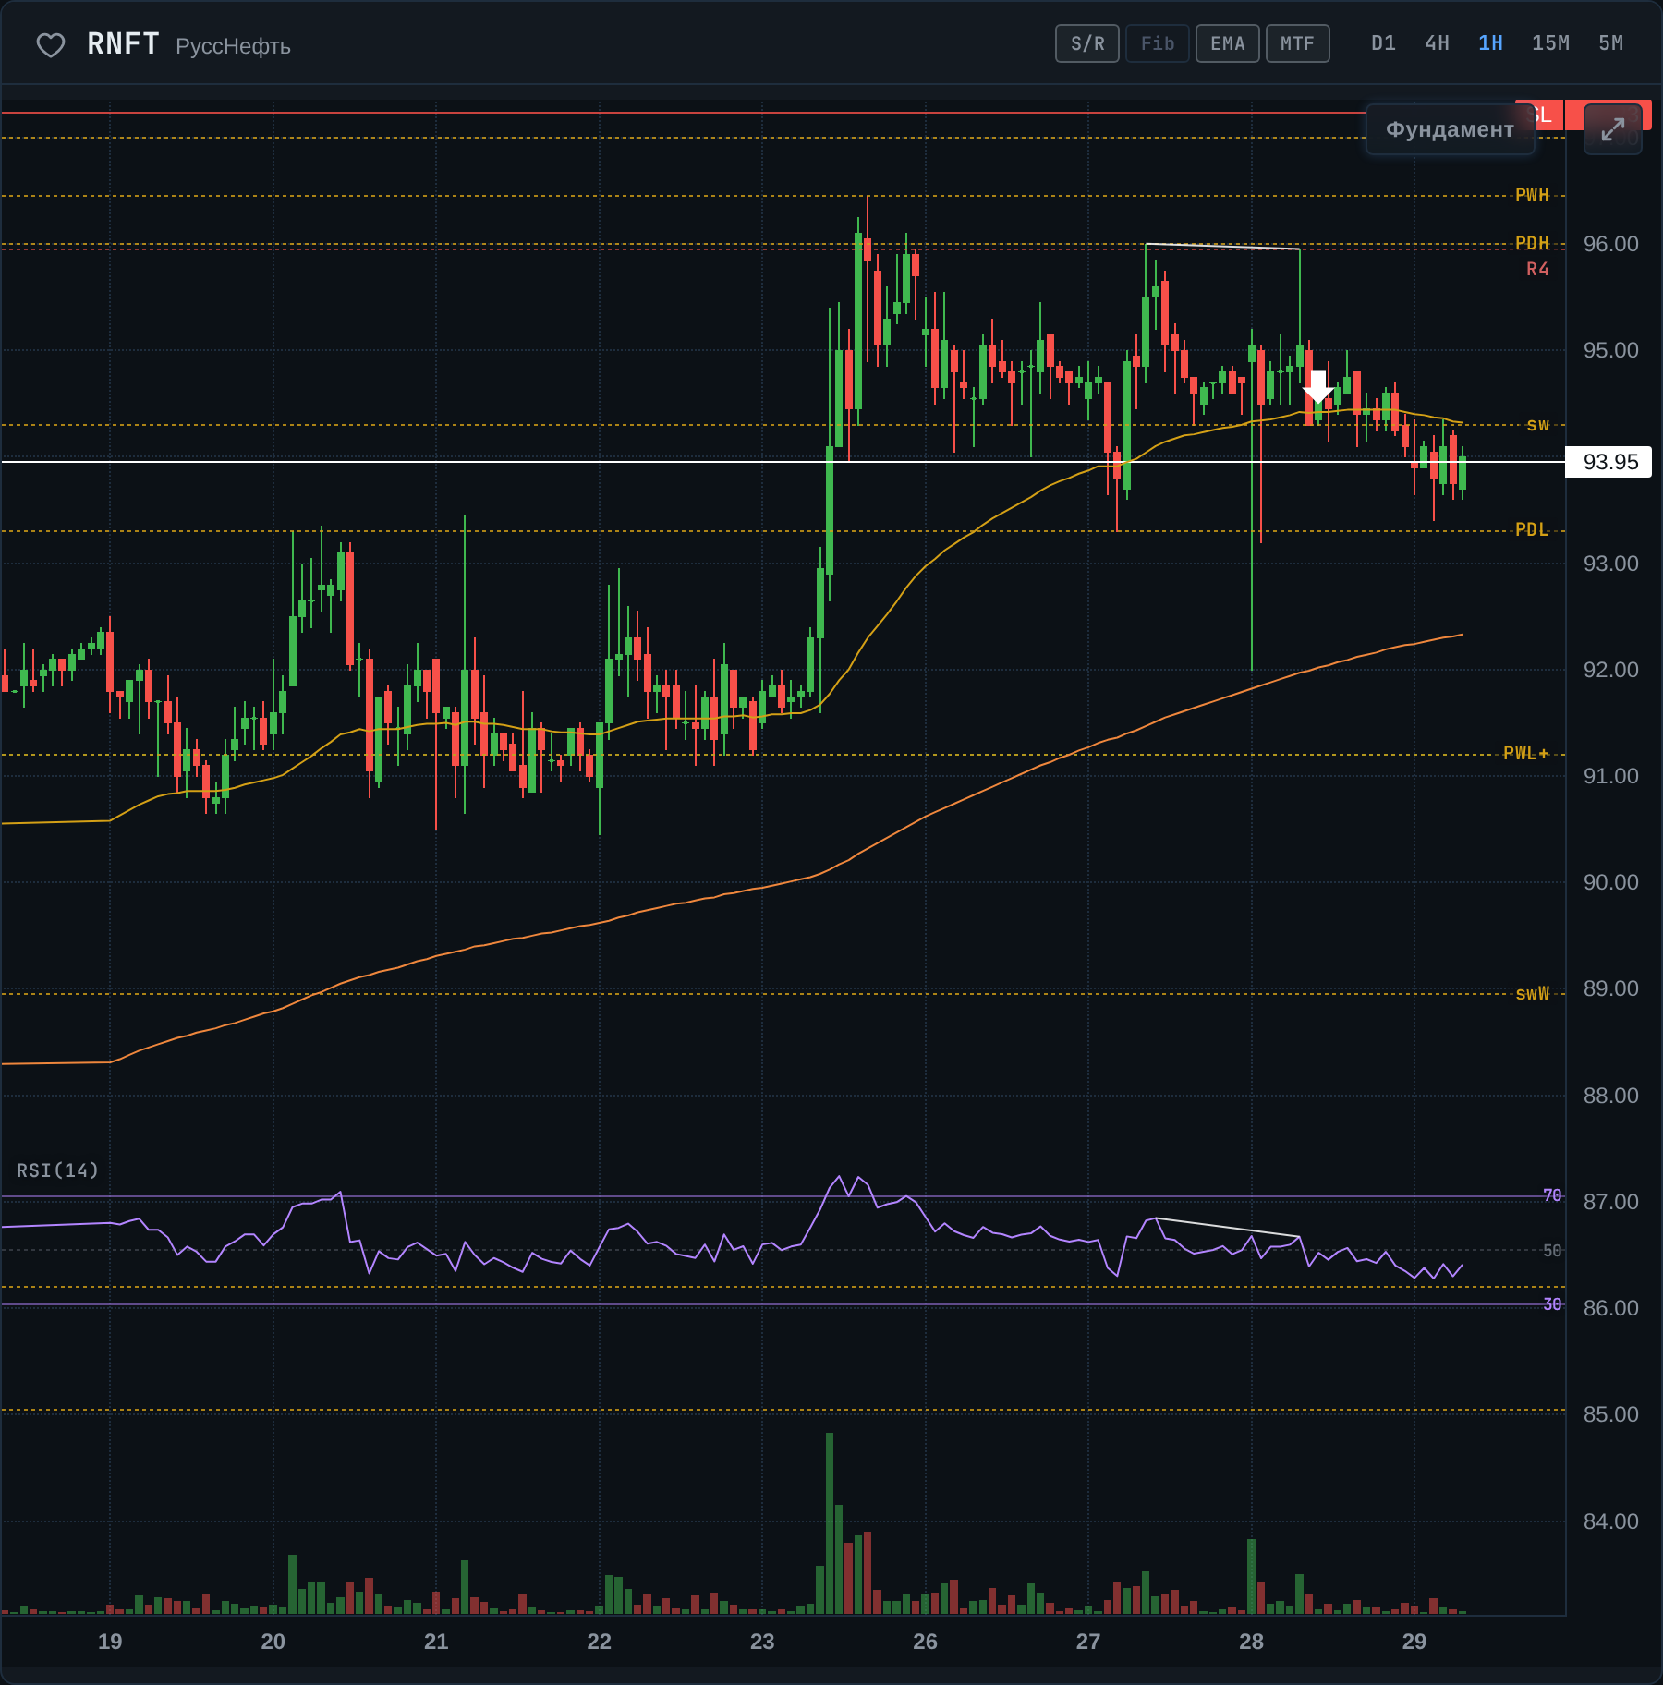
Task: Click the current price label 93.95
Action: pyautogui.click(x=1610, y=462)
